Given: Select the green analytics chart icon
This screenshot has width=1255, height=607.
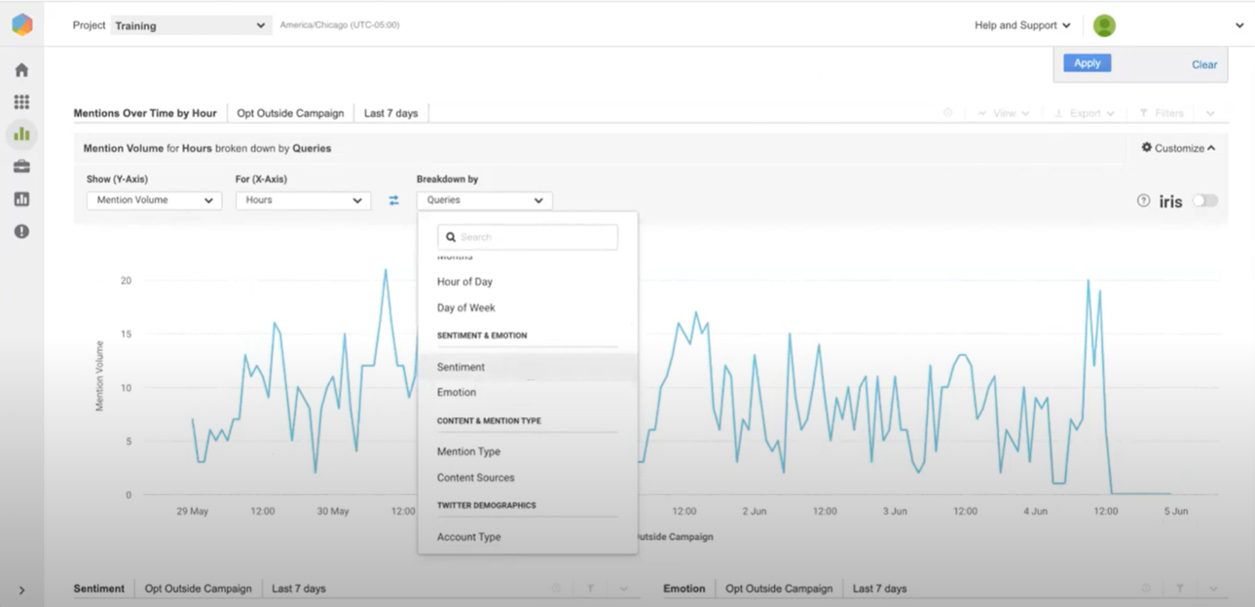Looking at the screenshot, I should [x=20, y=134].
